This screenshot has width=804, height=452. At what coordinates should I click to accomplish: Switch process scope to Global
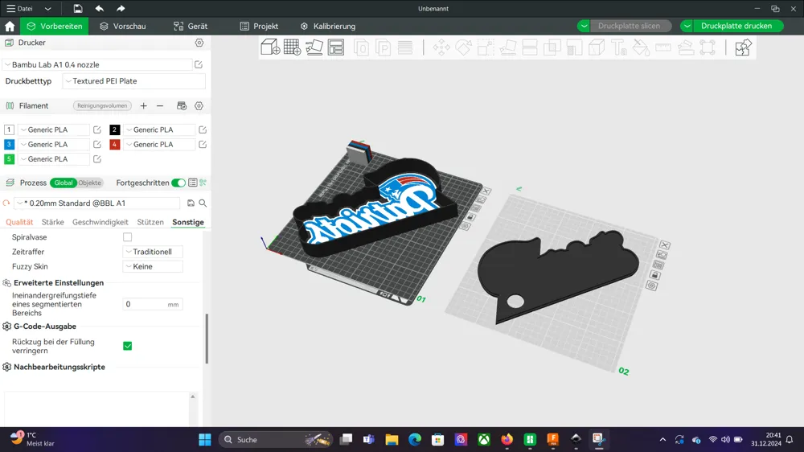coord(64,183)
